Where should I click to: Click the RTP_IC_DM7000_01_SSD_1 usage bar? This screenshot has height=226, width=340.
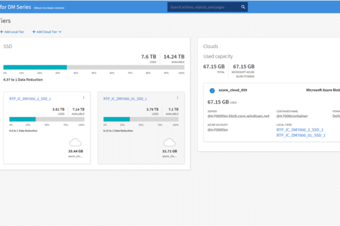coord(141,119)
